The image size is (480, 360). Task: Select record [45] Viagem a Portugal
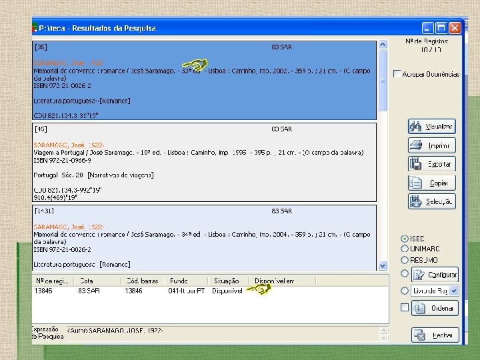[204, 162]
